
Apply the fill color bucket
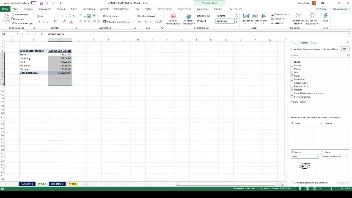point(64,22)
